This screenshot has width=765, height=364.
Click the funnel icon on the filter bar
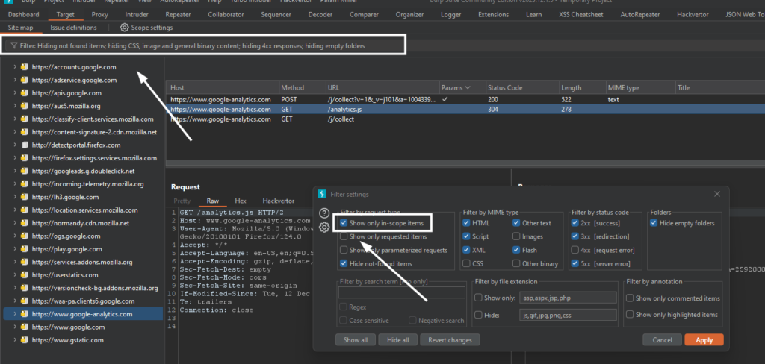tap(13, 45)
